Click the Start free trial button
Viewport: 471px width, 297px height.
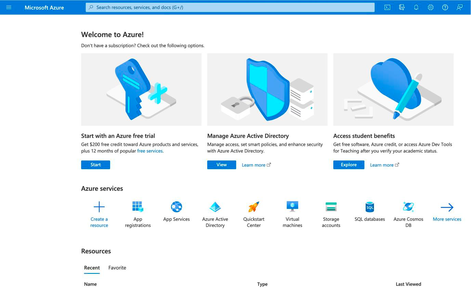95,165
